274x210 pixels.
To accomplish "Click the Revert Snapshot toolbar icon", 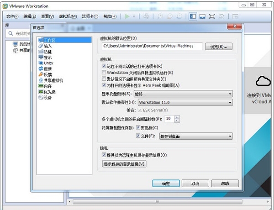I will coord(170,16).
